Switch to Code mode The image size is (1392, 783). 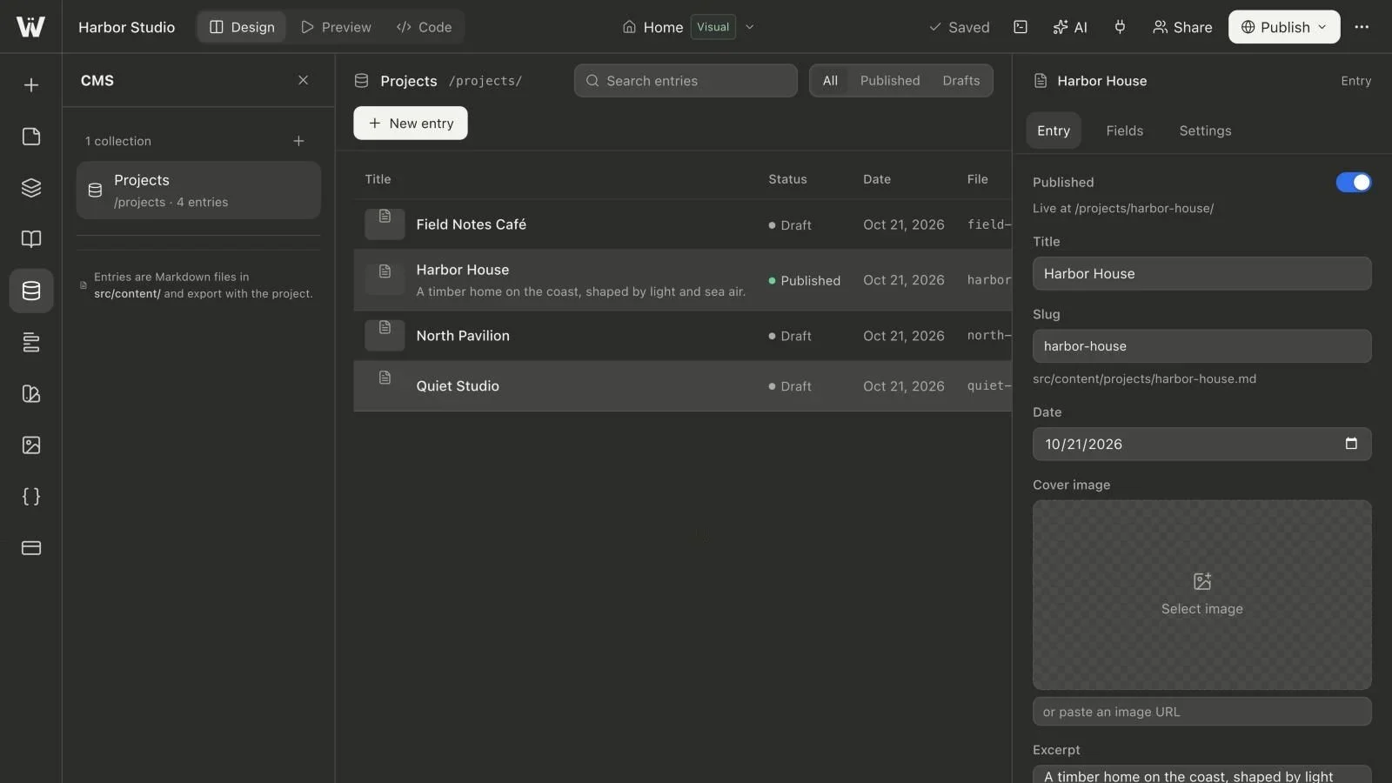(424, 27)
